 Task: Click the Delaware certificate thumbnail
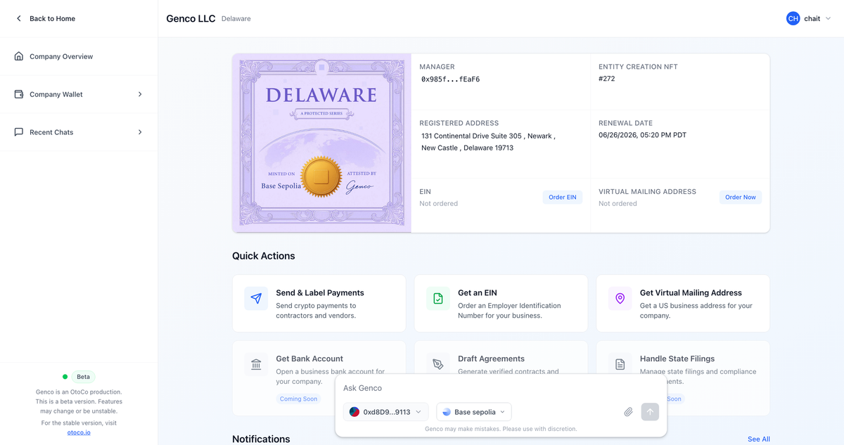pos(321,143)
